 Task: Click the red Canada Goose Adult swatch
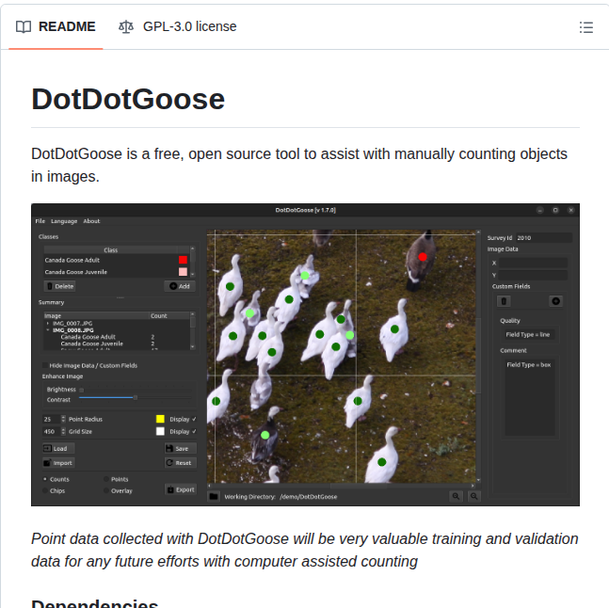tap(183, 260)
